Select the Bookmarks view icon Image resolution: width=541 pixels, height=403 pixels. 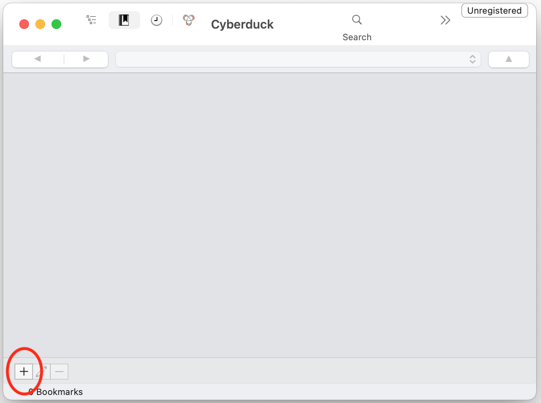(x=124, y=20)
